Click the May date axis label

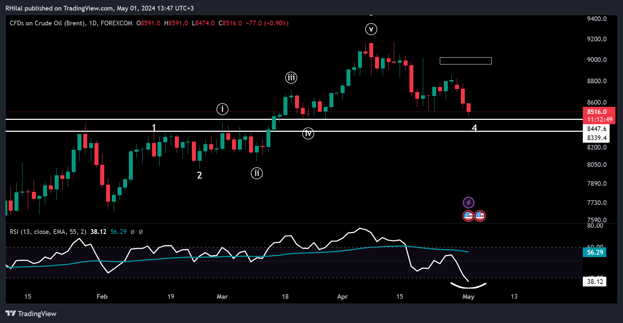468,297
